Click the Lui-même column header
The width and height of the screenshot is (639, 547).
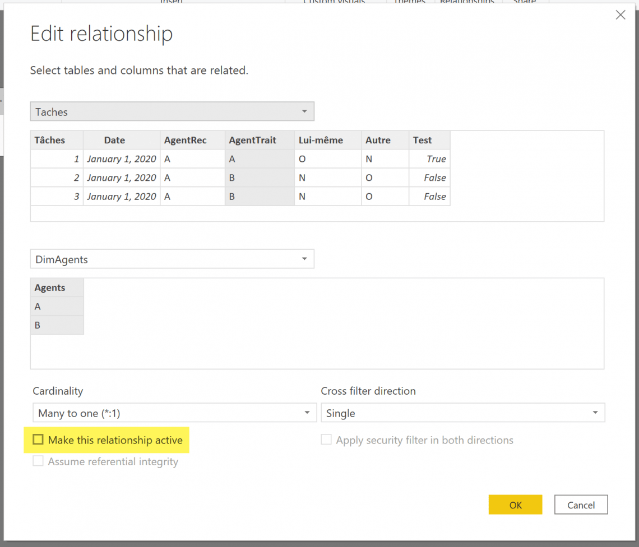[x=321, y=140]
